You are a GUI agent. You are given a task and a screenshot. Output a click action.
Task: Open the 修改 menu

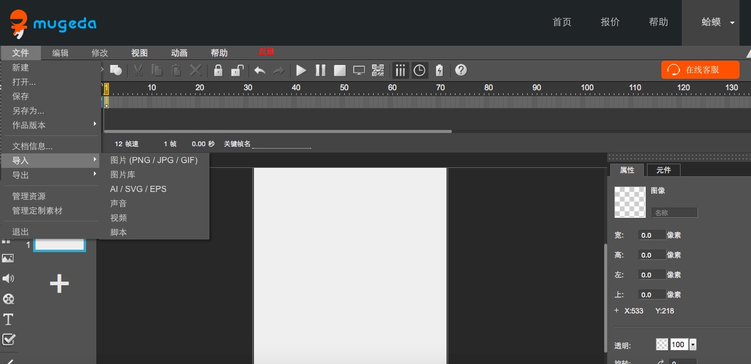pyautogui.click(x=100, y=53)
